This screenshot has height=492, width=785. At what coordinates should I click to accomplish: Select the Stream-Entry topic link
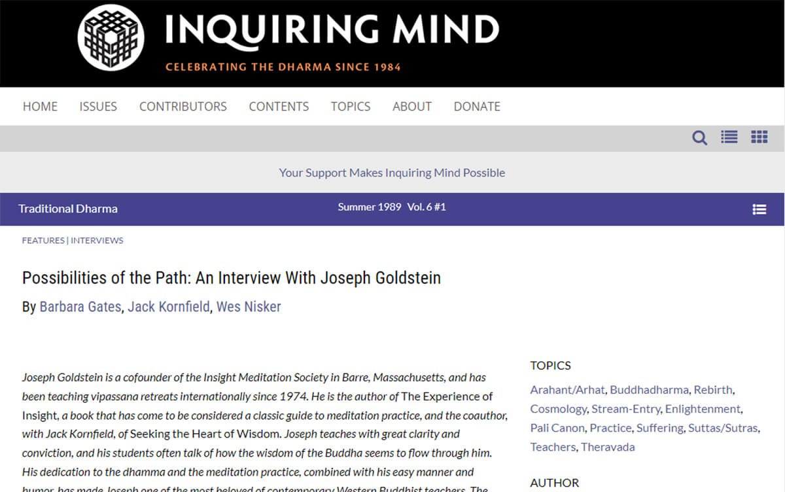[626, 409]
